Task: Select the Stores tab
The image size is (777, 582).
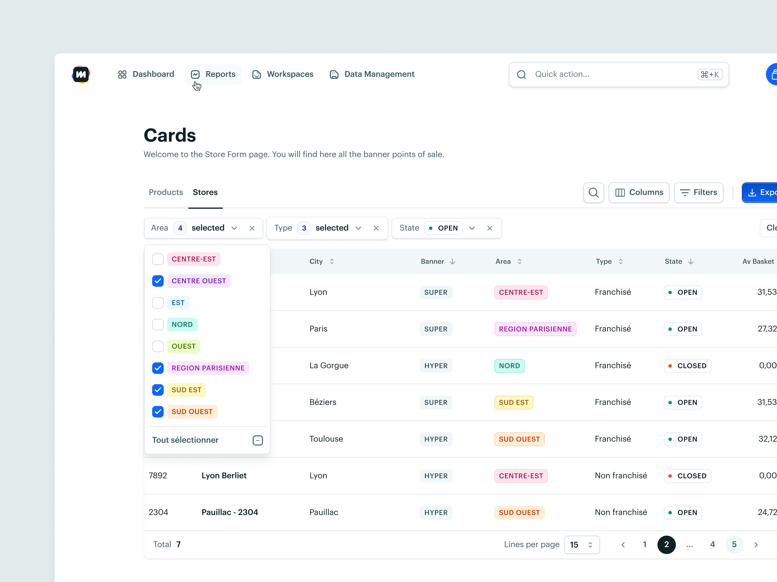Action: pos(205,192)
